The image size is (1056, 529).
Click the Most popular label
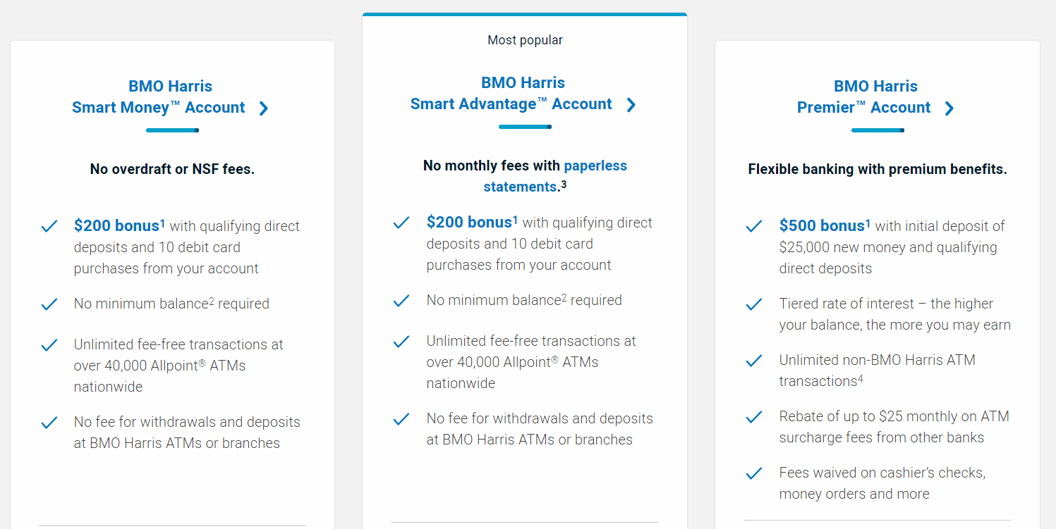click(525, 40)
